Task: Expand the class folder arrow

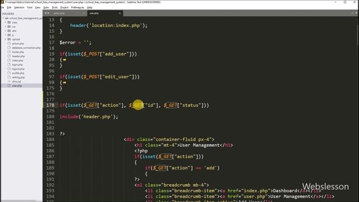Action: pyautogui.click(x=6, y=22)
